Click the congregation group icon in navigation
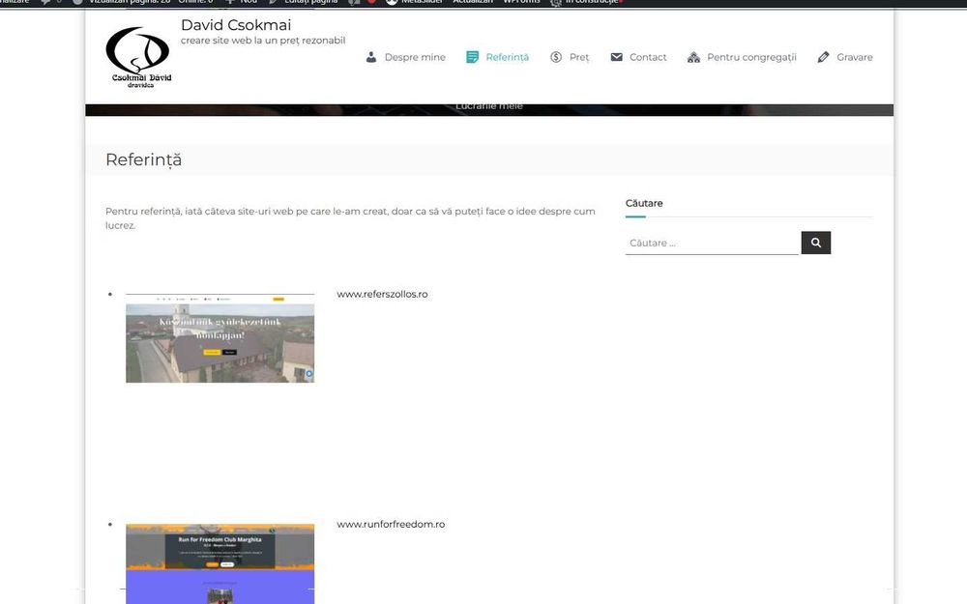This screenshot has height=604, width=967. (693, 57)
